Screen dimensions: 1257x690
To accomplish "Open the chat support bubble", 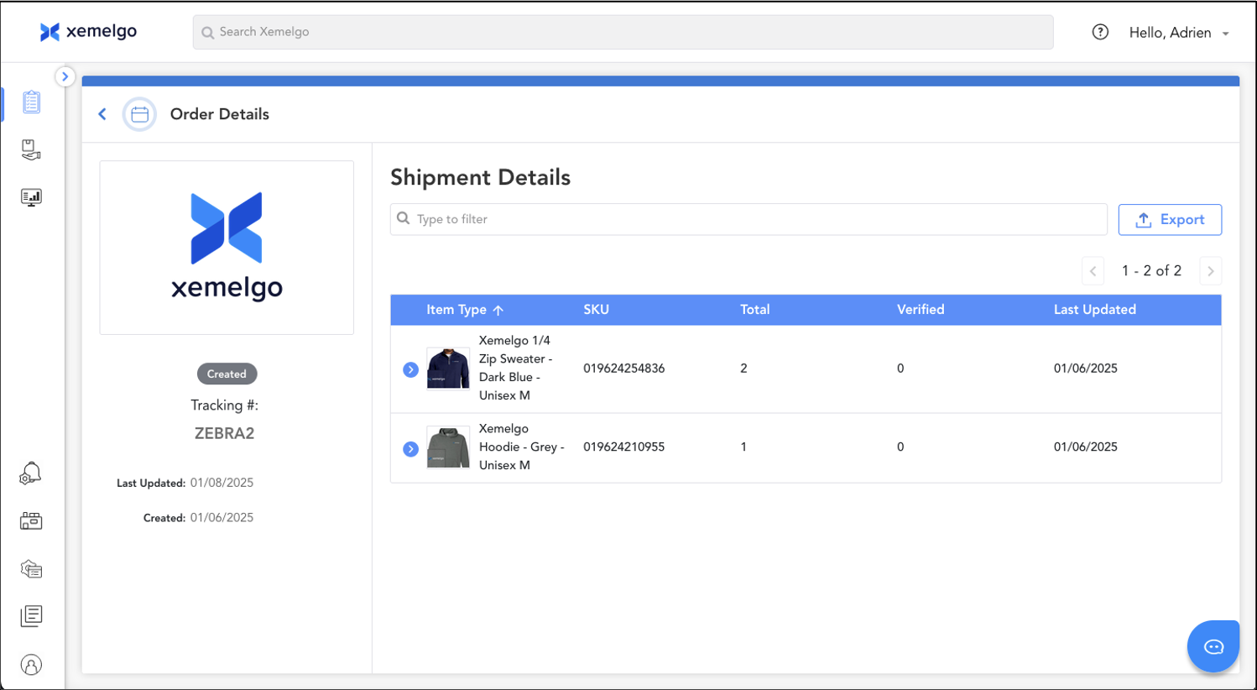I will 1213,646.
